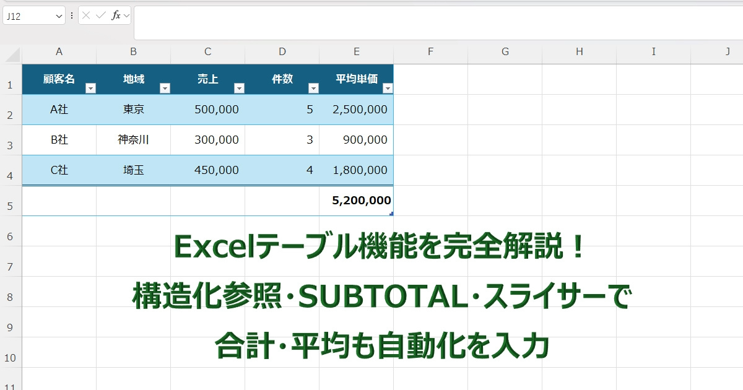Open the 売上 header filter dropdown
The image size is (743, 390).
coord(240,88)
